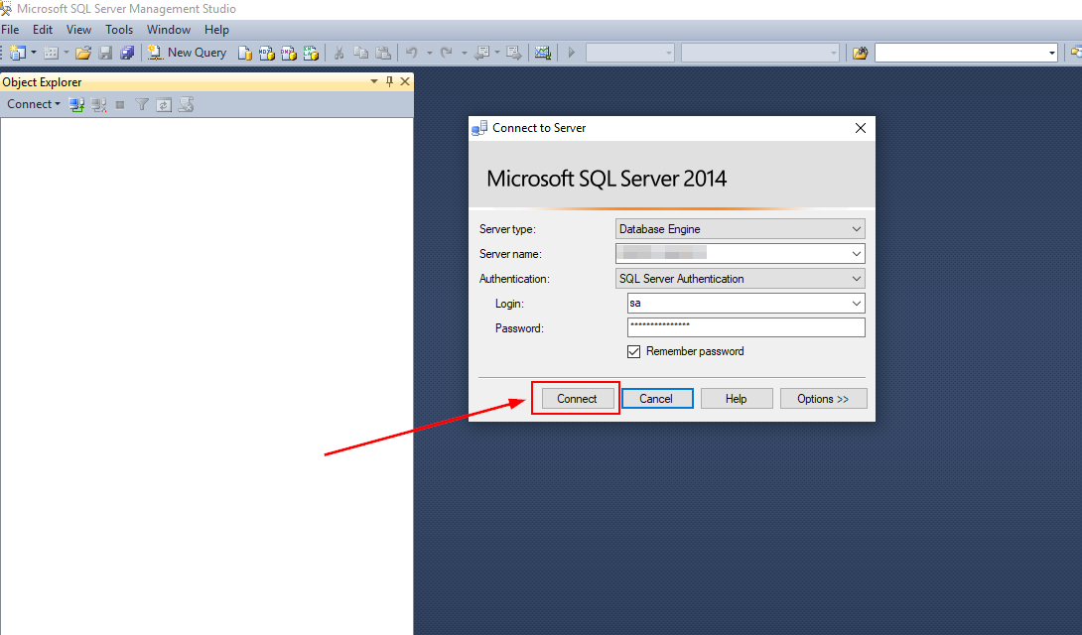
Task: Toggle Object Explorer auto-hide pin
Action: [x=389, y=81]
